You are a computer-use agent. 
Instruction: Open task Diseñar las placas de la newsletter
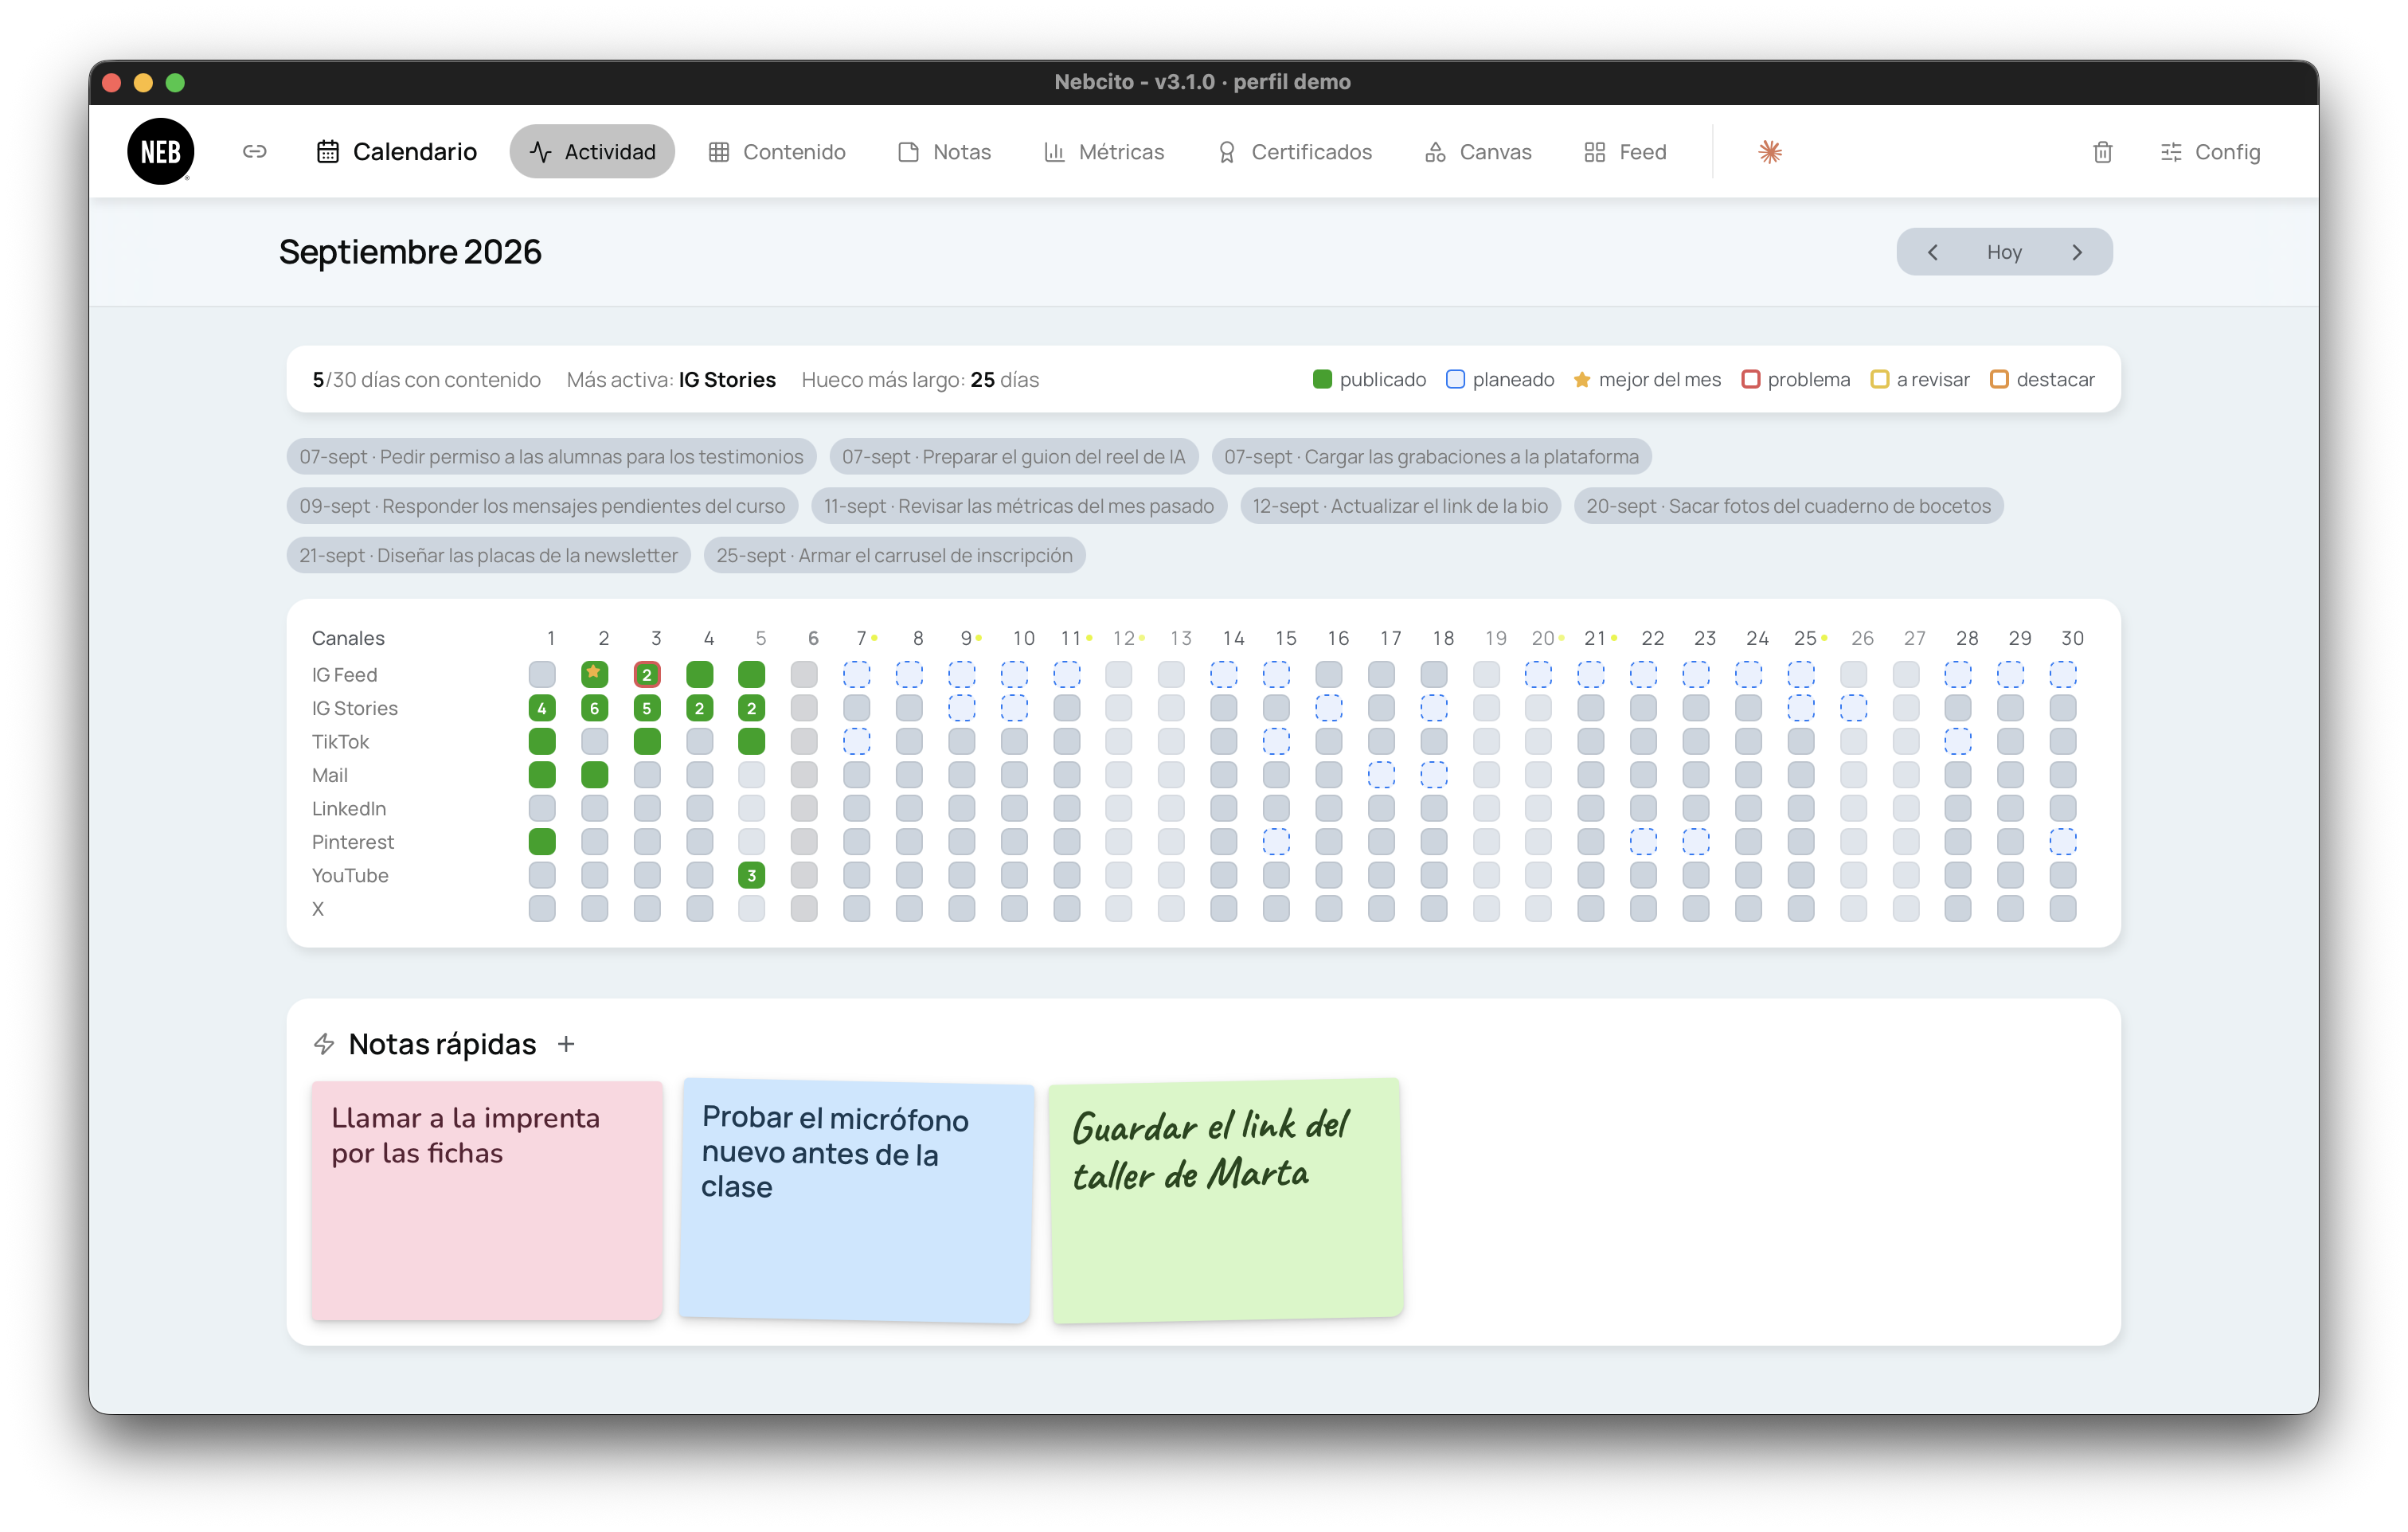pyautogui.click(x=488, y=555)
